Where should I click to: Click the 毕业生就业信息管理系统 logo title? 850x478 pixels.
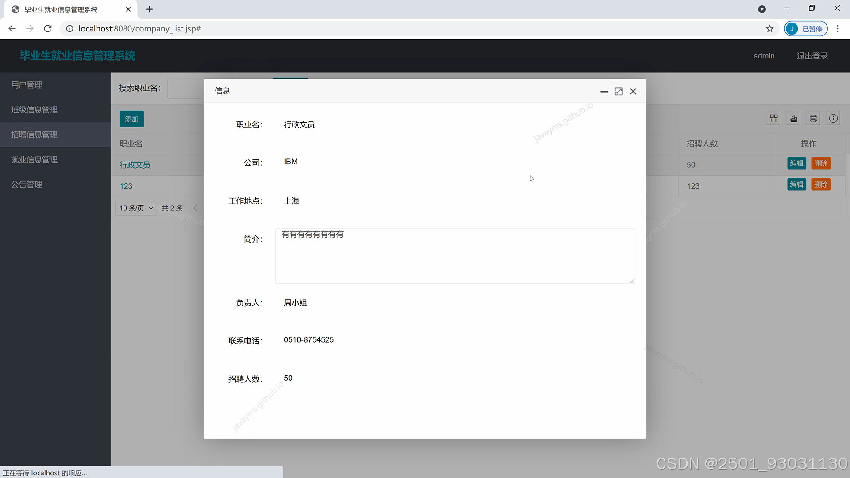(x=77, y=56)
